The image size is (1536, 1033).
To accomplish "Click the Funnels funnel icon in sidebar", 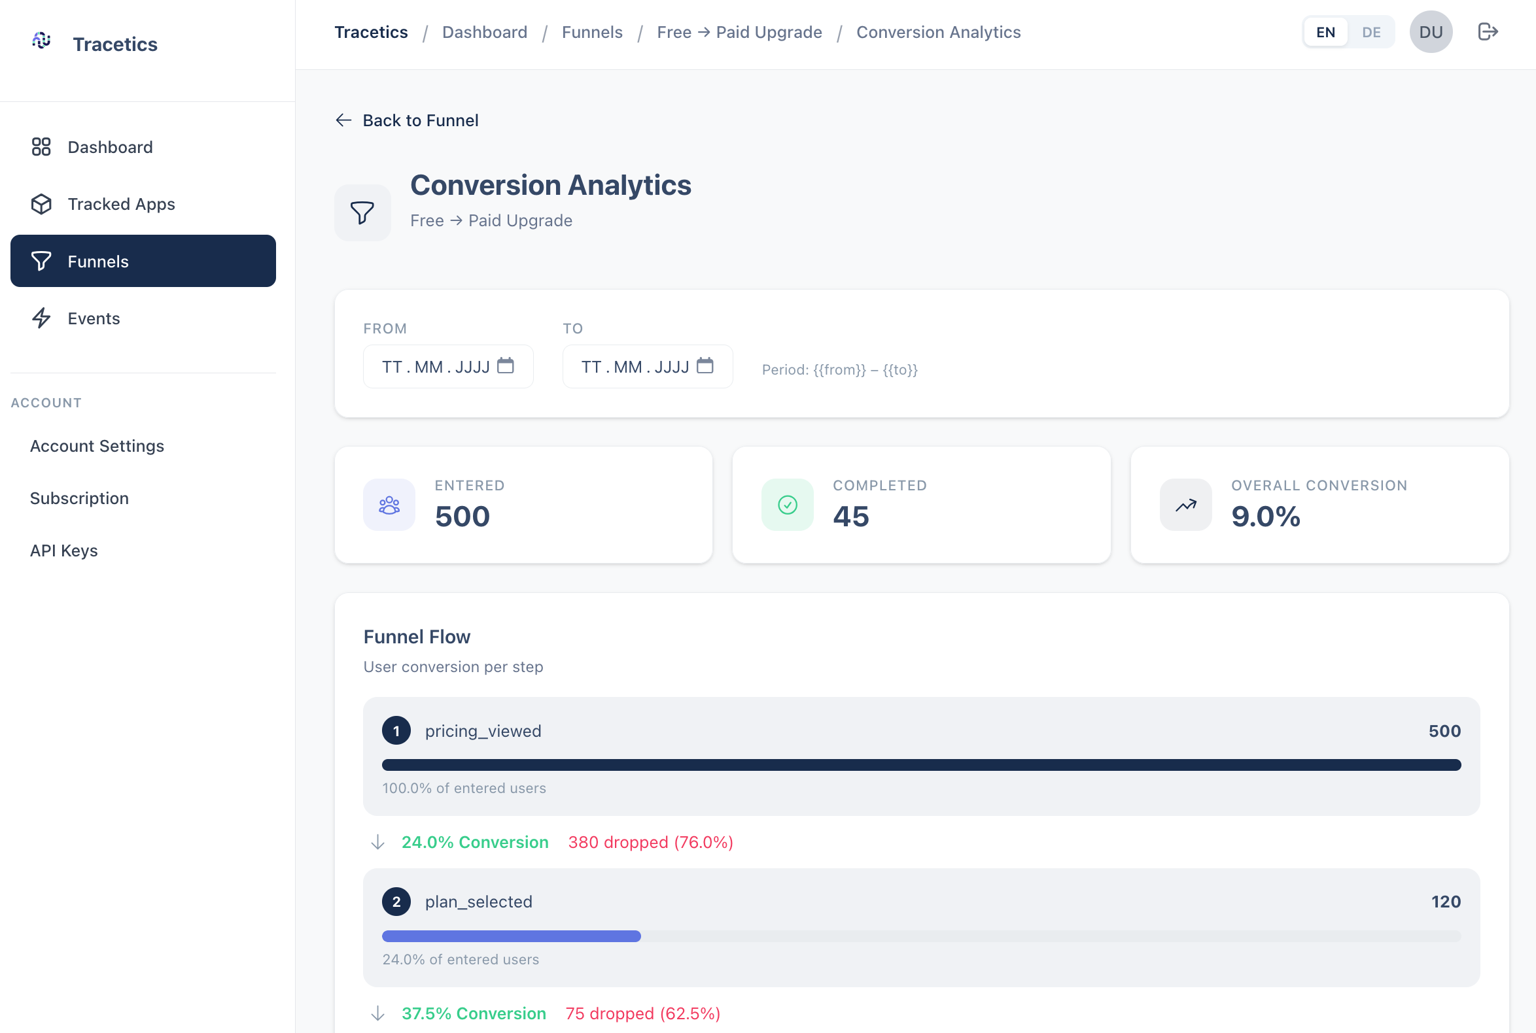I will coord(41,261).
